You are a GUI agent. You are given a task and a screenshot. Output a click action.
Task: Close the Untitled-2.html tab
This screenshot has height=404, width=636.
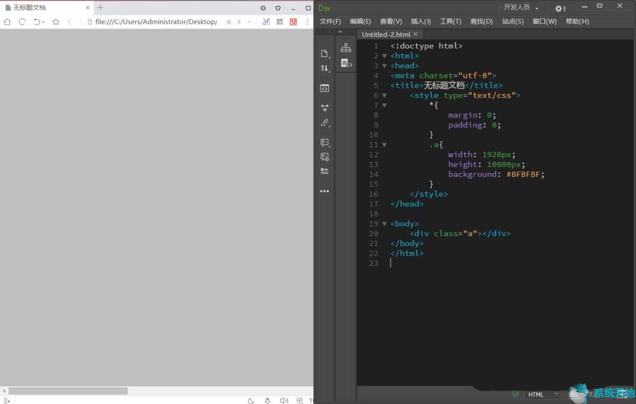click(x=415, y=34)
